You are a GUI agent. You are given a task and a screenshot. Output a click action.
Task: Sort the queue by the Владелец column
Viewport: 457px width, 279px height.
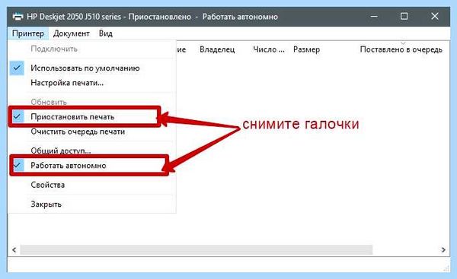[217, 49]
